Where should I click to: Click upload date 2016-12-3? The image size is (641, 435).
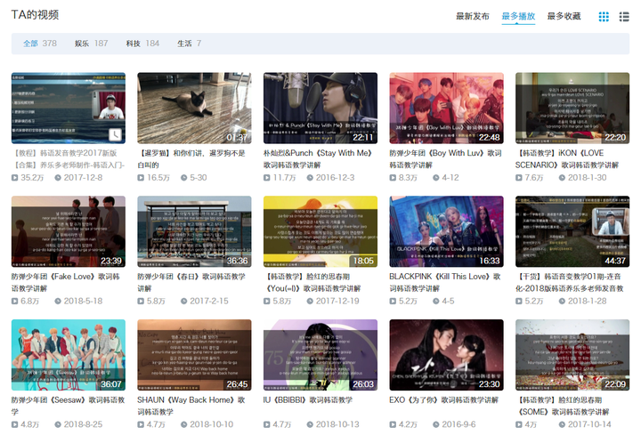click(330, 178)
